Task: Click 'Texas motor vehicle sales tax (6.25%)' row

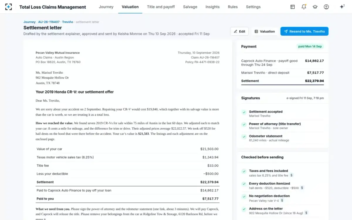Action: coord(127,157)
